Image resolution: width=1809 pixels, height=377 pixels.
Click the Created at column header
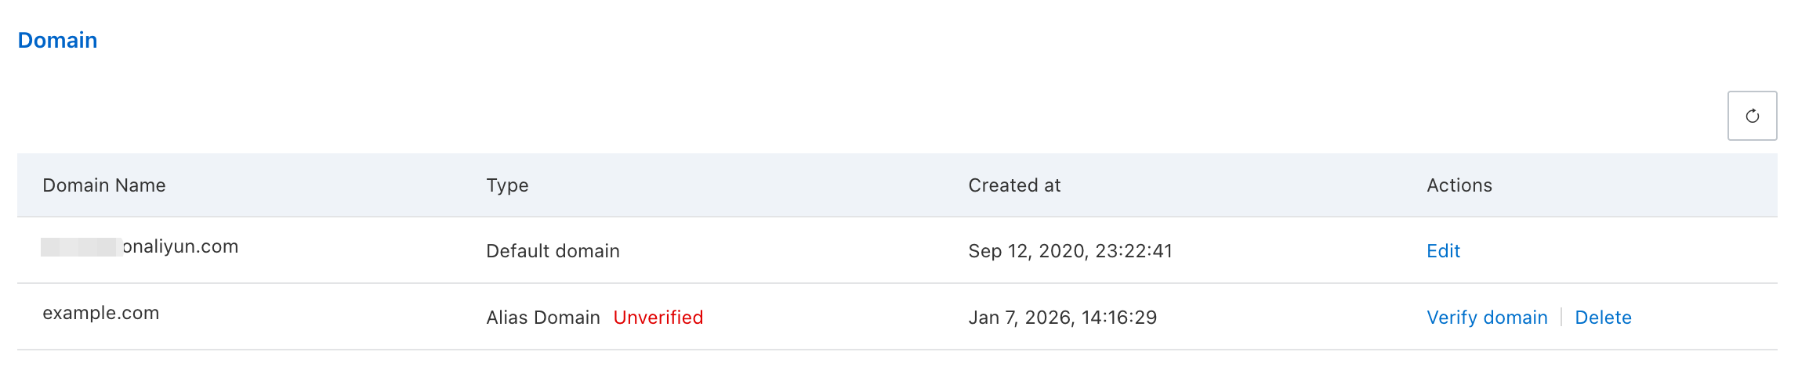(x=1014, y=185)
